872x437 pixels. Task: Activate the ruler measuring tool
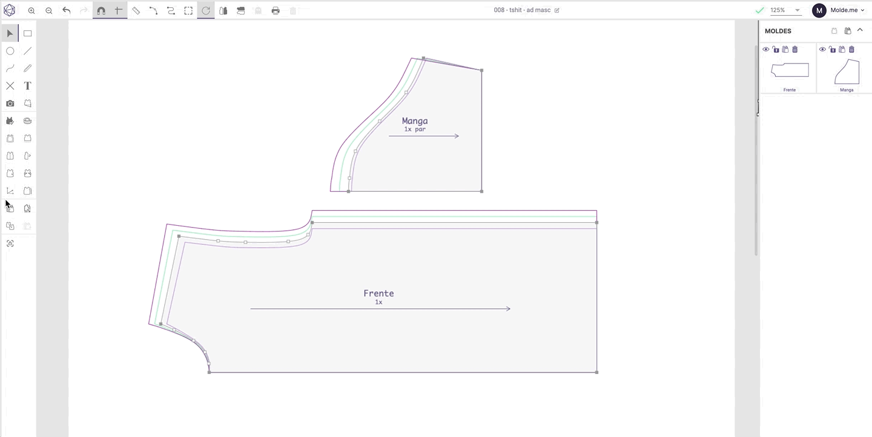click(136, 11)
